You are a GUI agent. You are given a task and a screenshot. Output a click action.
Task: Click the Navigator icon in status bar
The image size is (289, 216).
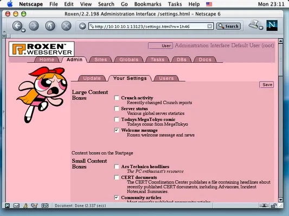tap(7, 206)
